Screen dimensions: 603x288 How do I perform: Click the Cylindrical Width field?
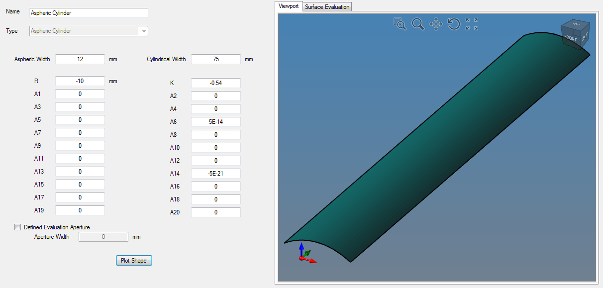coord(215,59)
